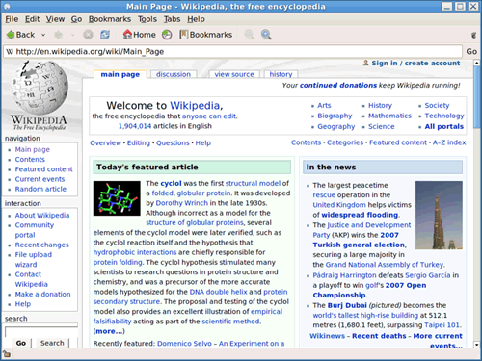Image resolution: width=482 pixels, height=361 pixels.
Task: Click the 1,904,014 articles count link
Action: pyautogui.click(x=135, y=126)
